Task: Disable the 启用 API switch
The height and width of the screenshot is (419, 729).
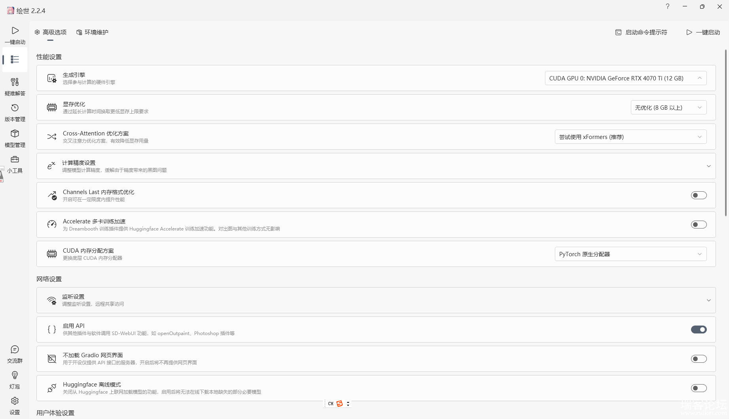Action: tap(699, 329)
